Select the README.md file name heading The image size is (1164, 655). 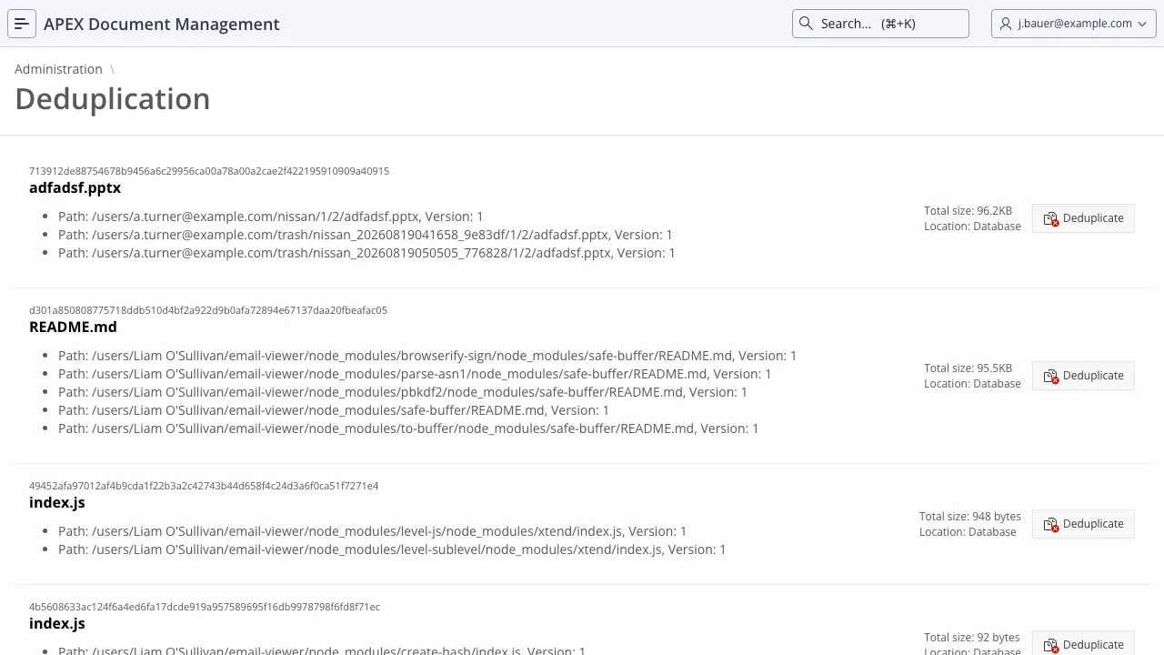[73, 327]
